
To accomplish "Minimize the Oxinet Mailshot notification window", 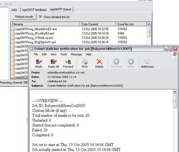I will (166, 49).
